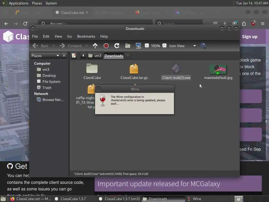The height and width of the screenshot is (202, 269).
Task: Click the ClassiCube cube logo
Action: [x=8, y=36]
